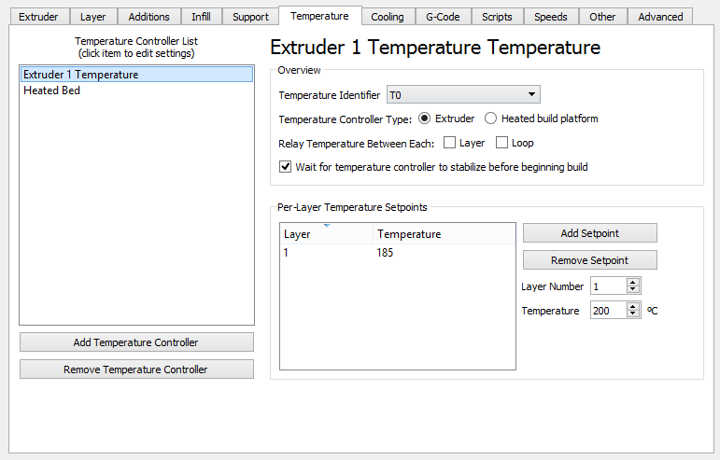Choose the Extruder controller type radio
Screen dimensions: 720x460
(424, 118)
